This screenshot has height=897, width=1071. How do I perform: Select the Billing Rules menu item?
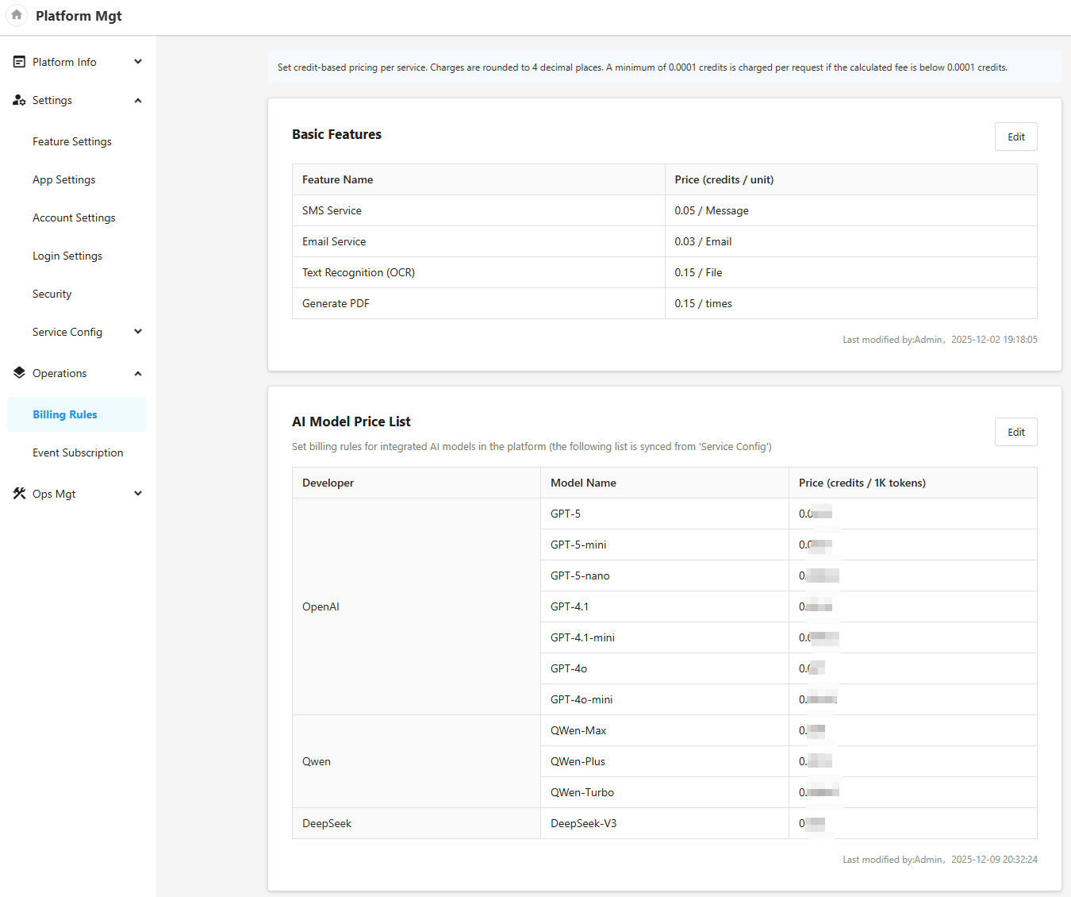point(65,414)
